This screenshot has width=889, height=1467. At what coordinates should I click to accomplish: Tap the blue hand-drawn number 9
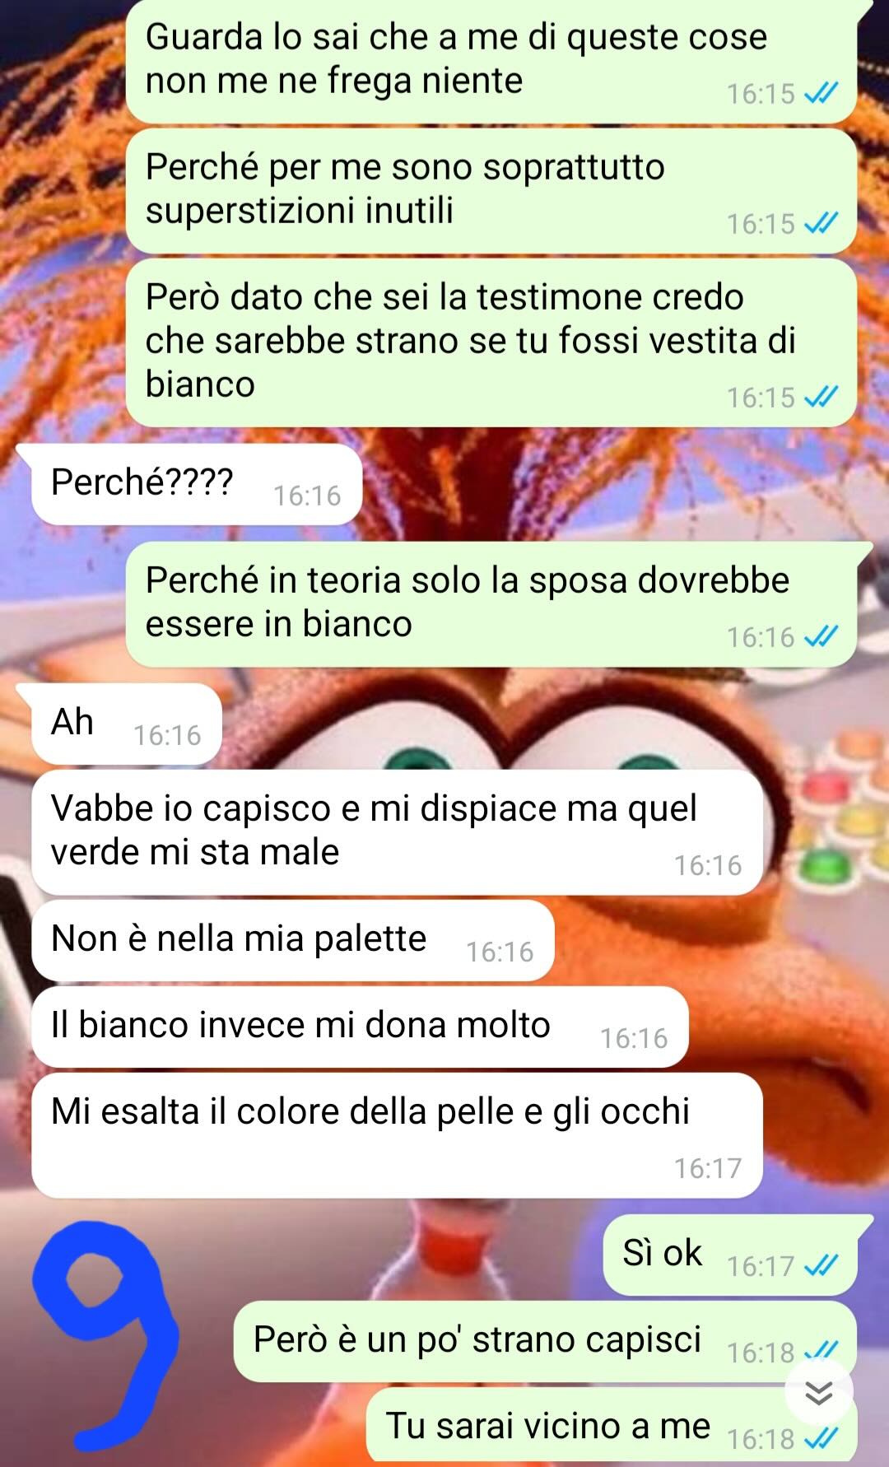tap(105, 1334)
